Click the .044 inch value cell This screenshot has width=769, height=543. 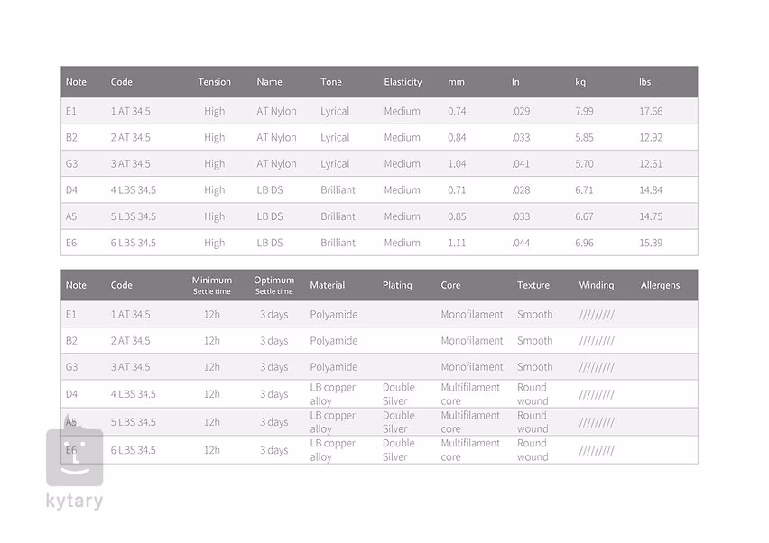[521, 243]
